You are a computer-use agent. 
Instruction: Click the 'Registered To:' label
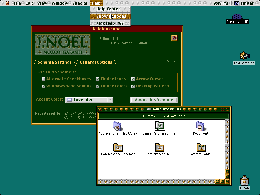48,113
